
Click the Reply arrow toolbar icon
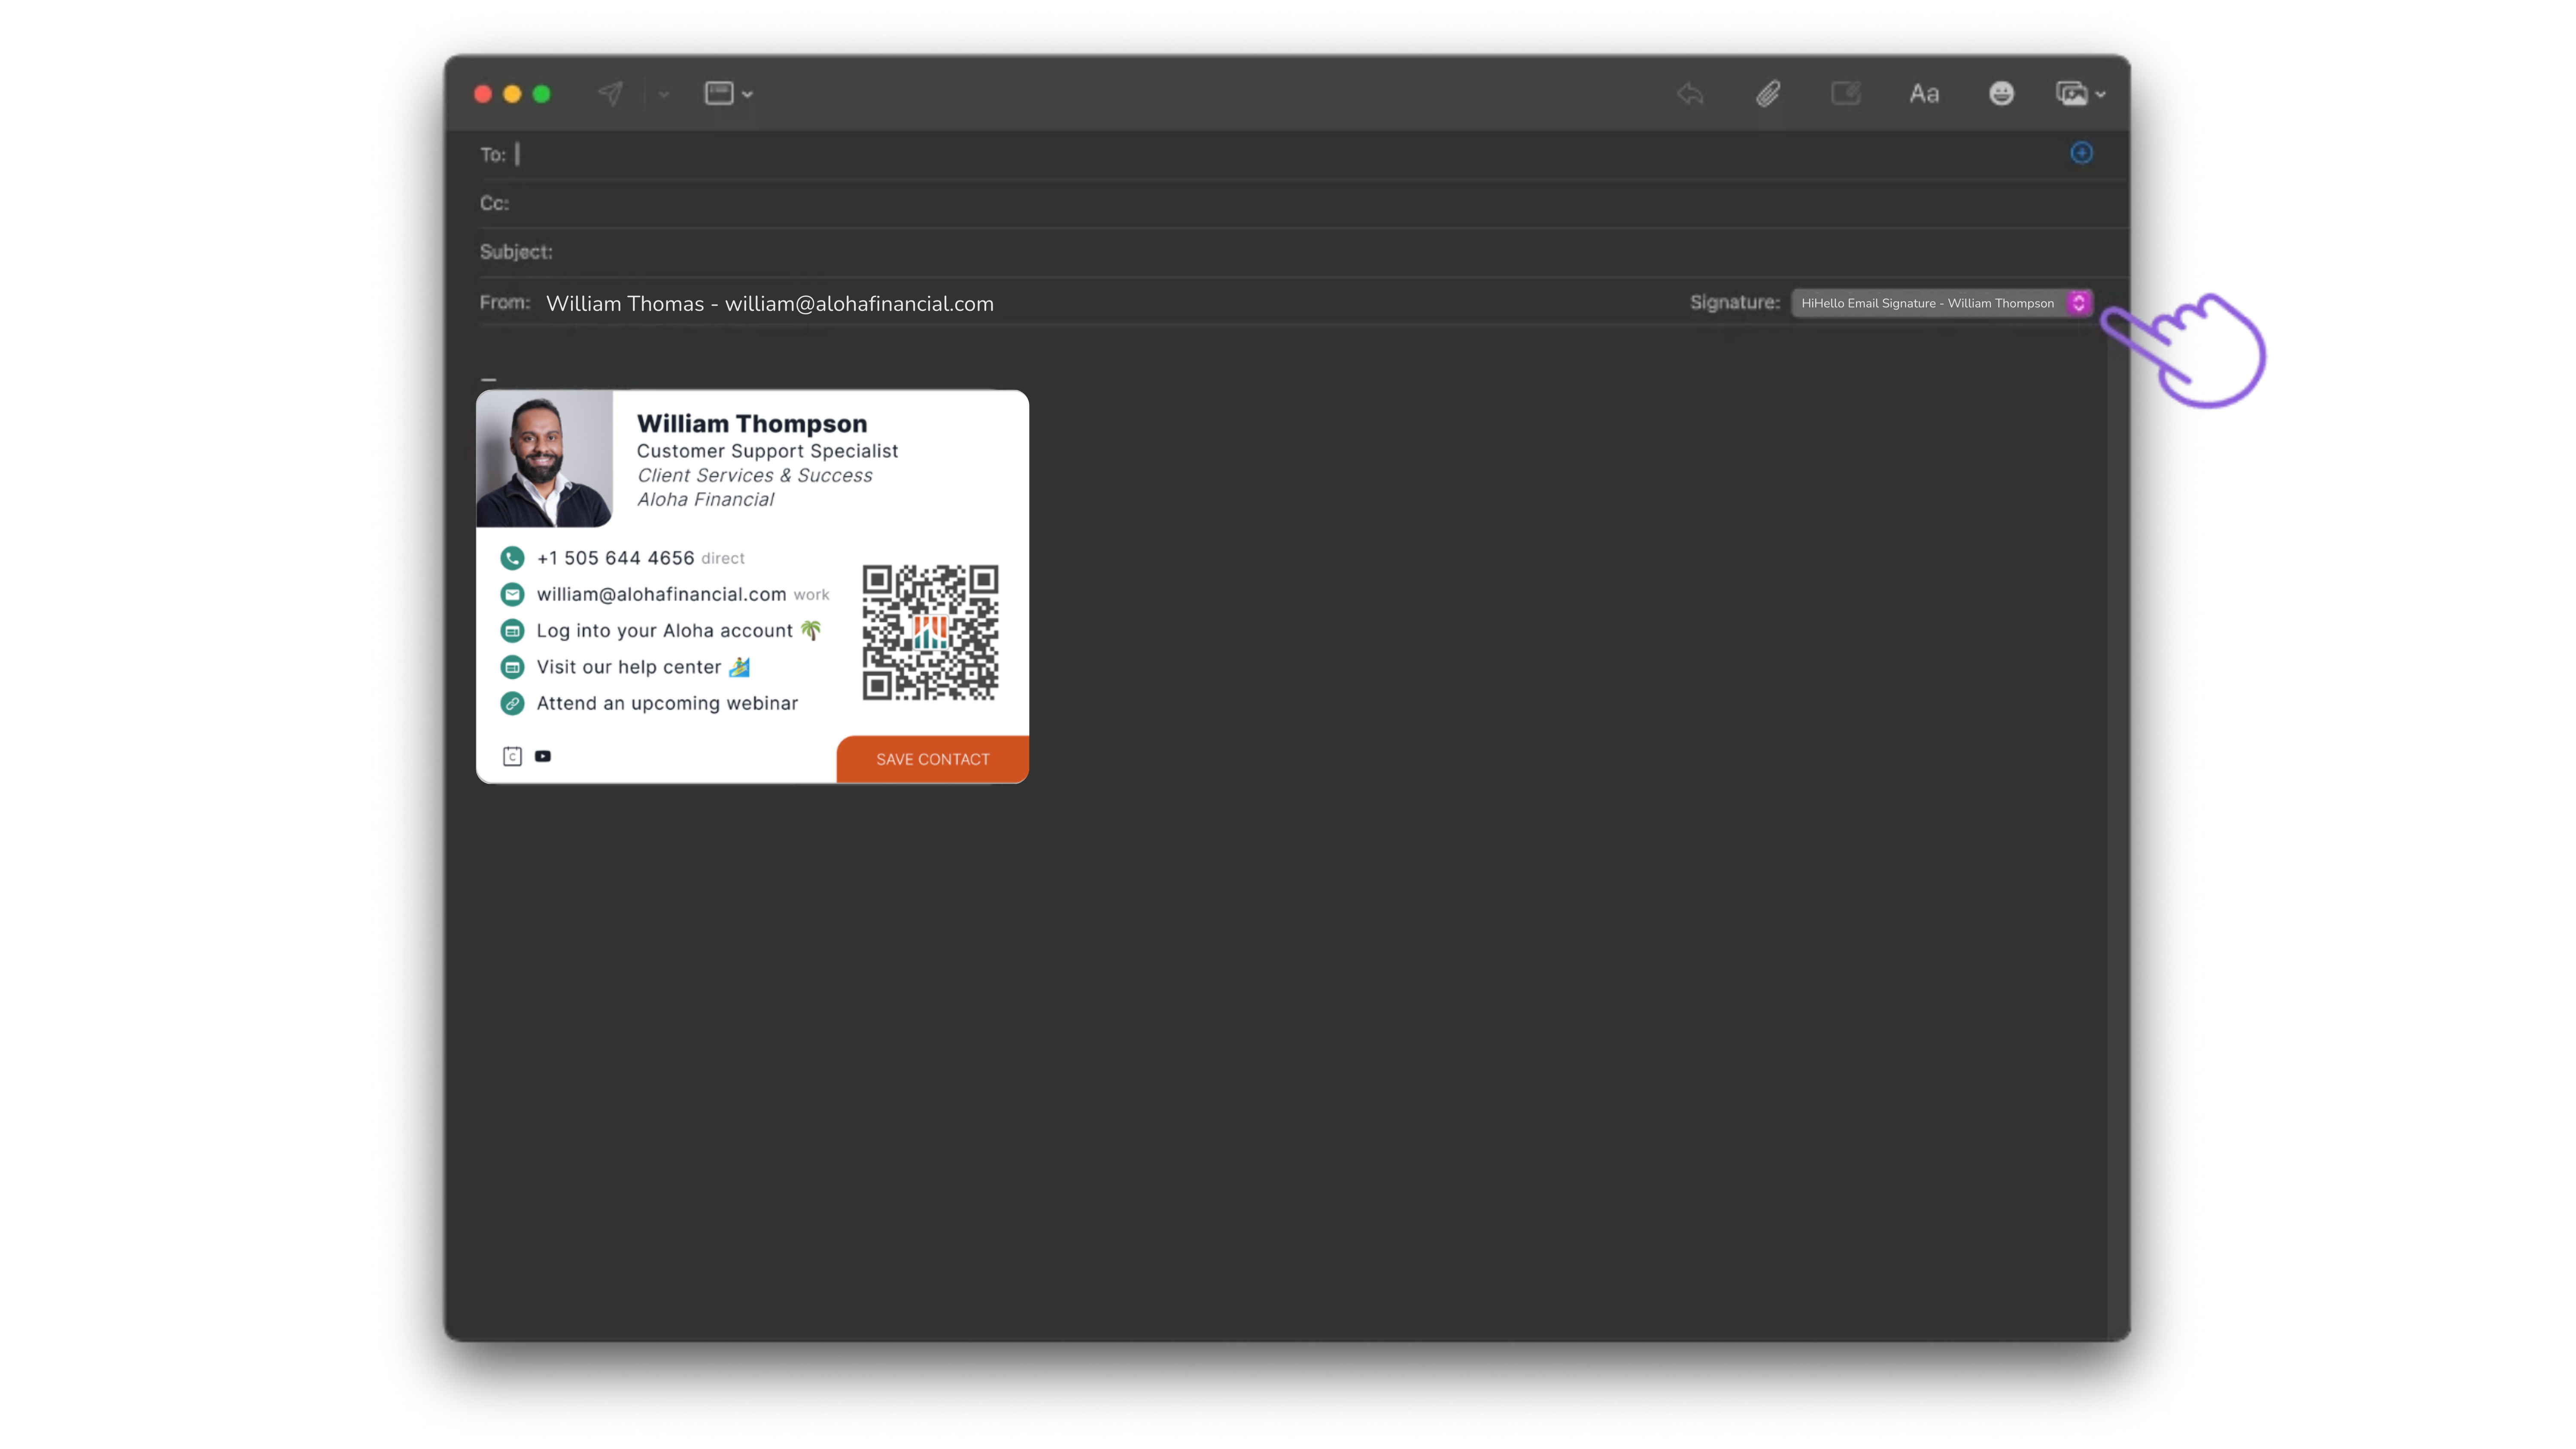1690,94
